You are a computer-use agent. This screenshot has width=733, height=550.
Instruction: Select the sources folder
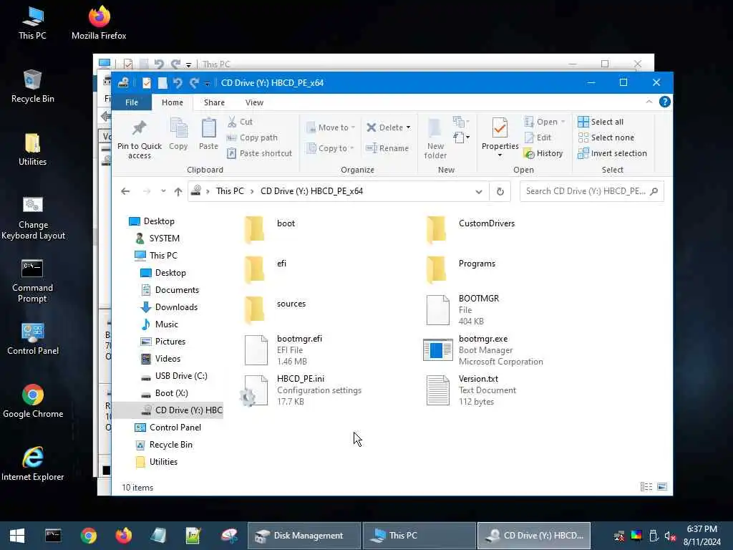[x=275, y=309]
